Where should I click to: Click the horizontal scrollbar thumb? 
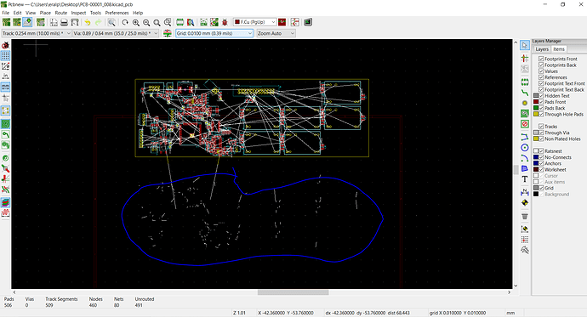point(293,292)
